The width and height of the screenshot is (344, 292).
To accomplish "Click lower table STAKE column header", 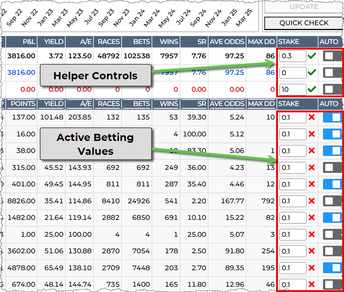I will 297,104.
